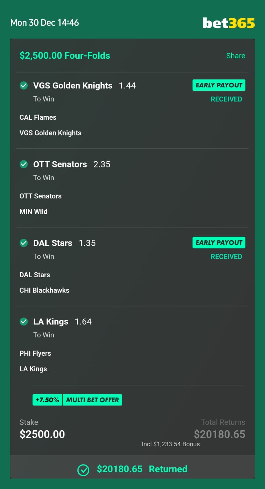
Task: Tap green checkmark beside VGS Golden Knights selection
Action: [x=24, y=86]
